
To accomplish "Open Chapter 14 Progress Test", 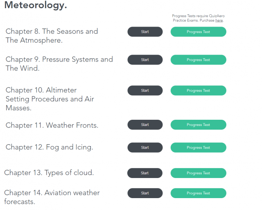I will tap(198, 193).
